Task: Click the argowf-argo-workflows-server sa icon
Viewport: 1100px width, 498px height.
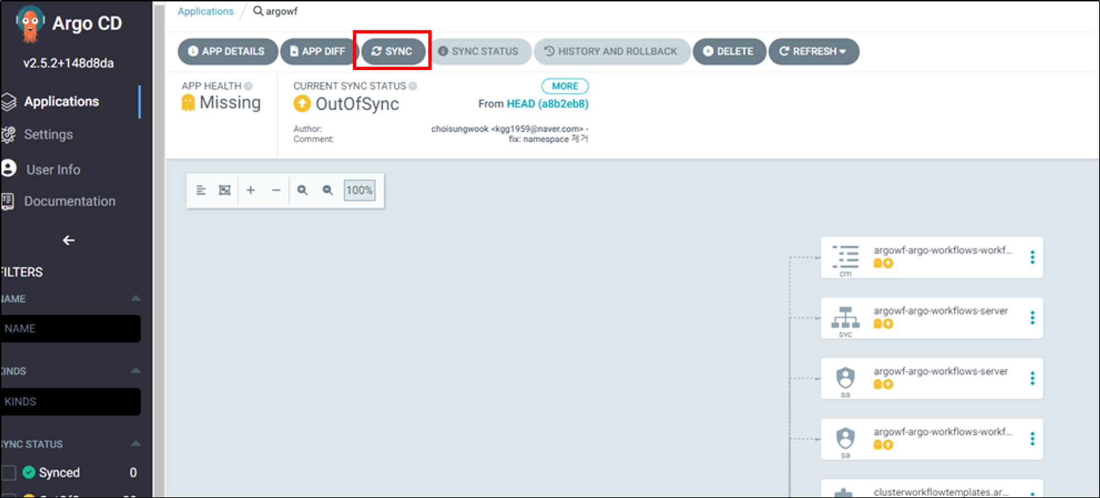Action: point(845,378)
